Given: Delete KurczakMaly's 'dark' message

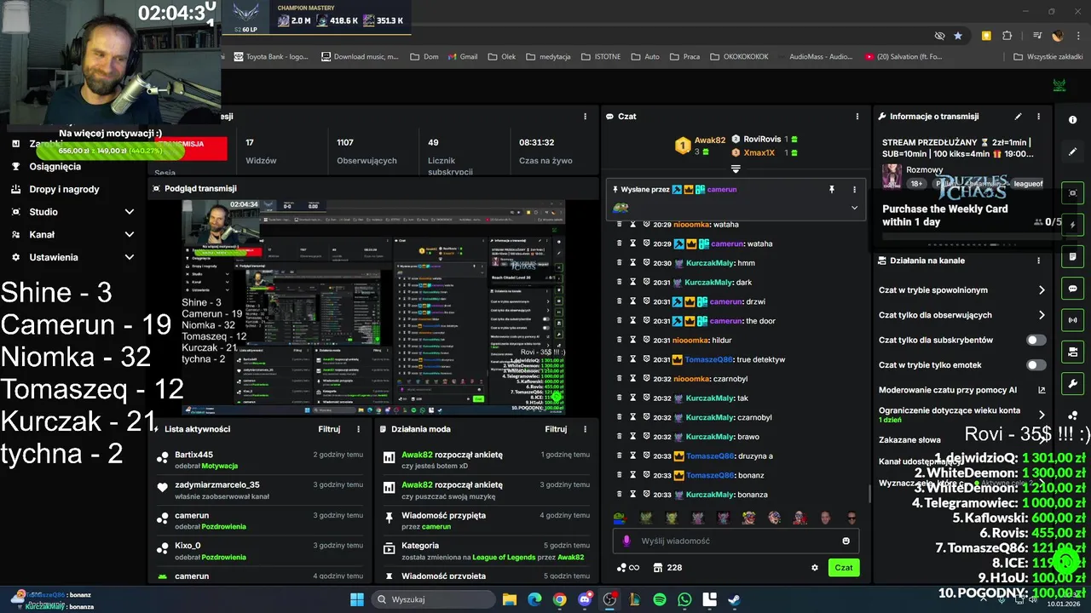Looking at the screenshot, I should click(620, 282).
